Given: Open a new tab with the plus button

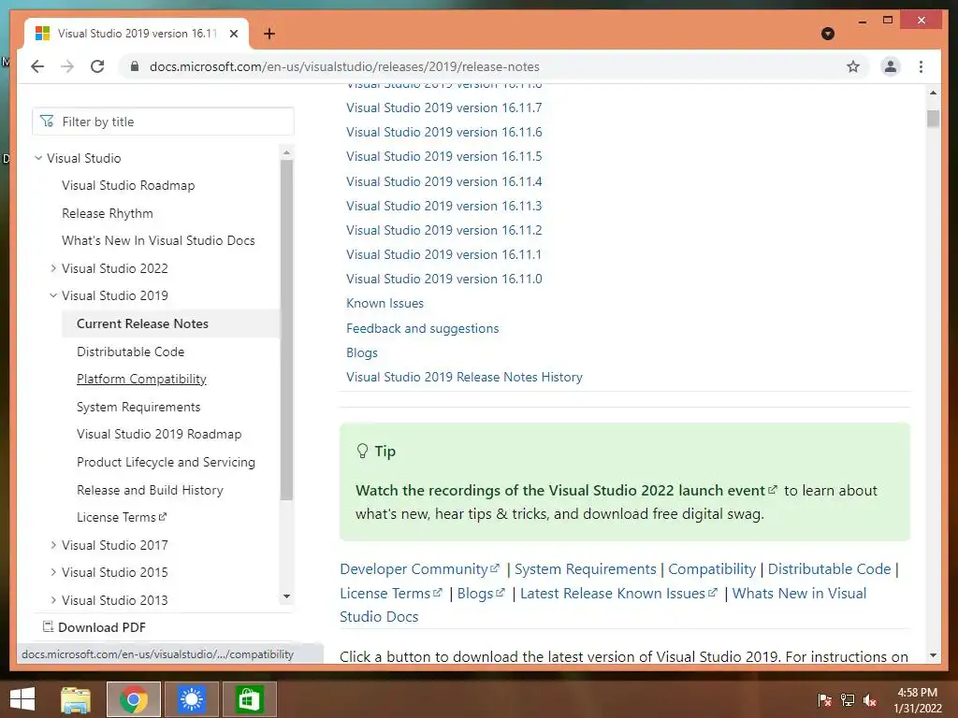Looking at the screenshot, I should (x=269, y=34).
